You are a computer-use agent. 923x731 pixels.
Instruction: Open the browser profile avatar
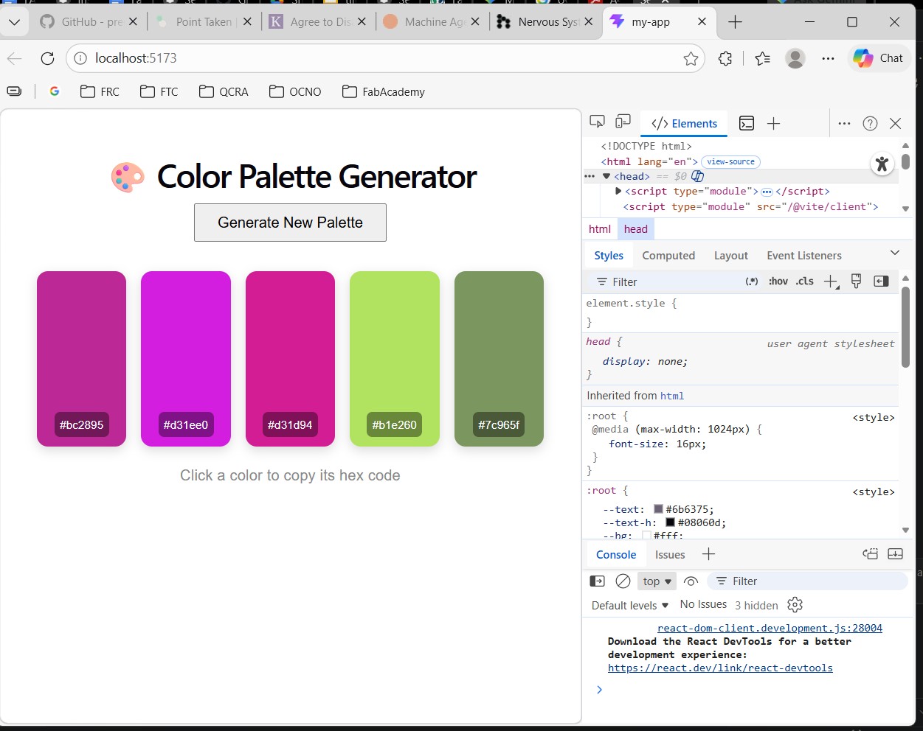click(x=795, y=58)
